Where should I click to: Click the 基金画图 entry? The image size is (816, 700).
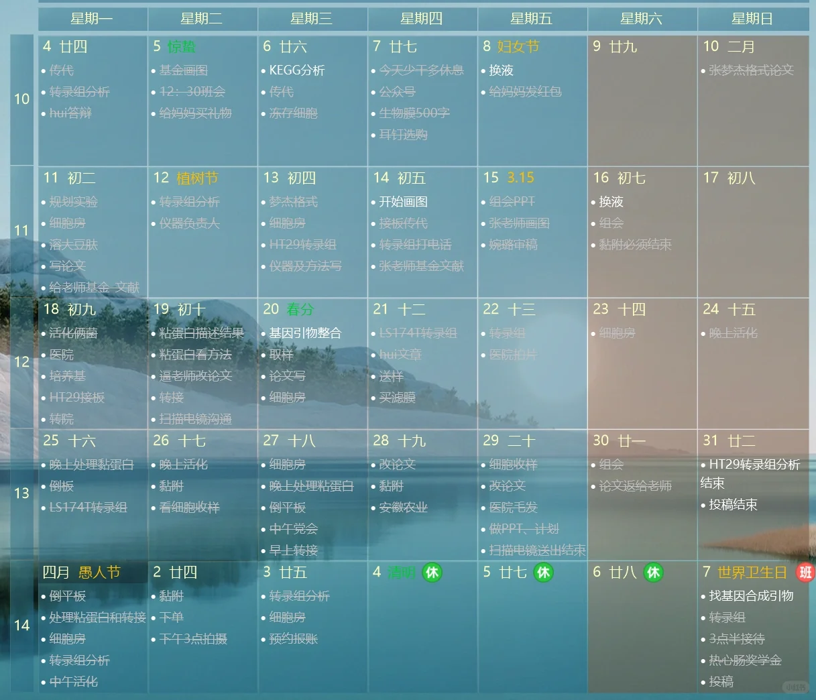pyautogui.click(x=184, y=70)
